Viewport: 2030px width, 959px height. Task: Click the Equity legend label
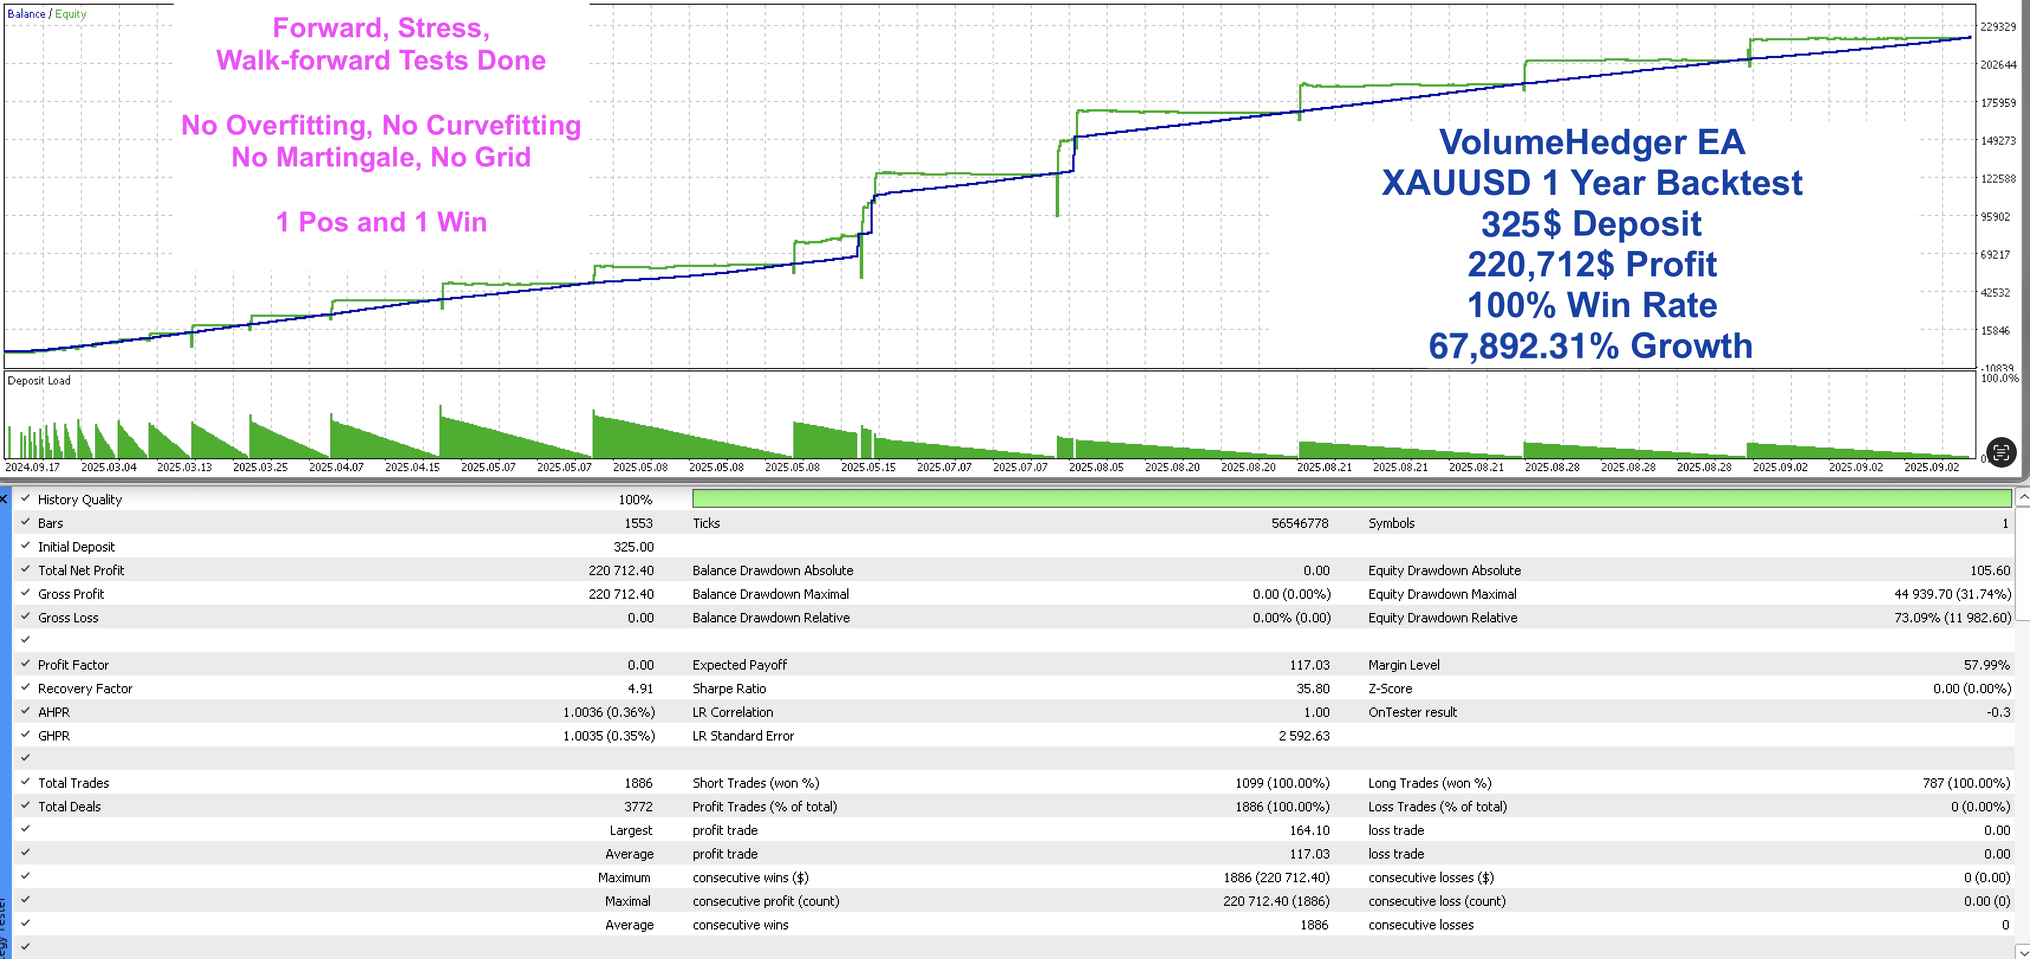coord(71,14)
